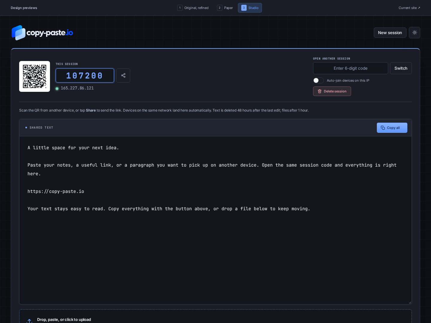Click the line 'A little space for your next idea.'
431x323 pixels.
click(x=73, y=148)
